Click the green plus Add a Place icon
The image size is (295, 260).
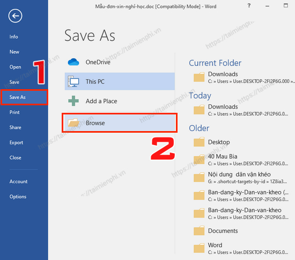pos(73,101)
